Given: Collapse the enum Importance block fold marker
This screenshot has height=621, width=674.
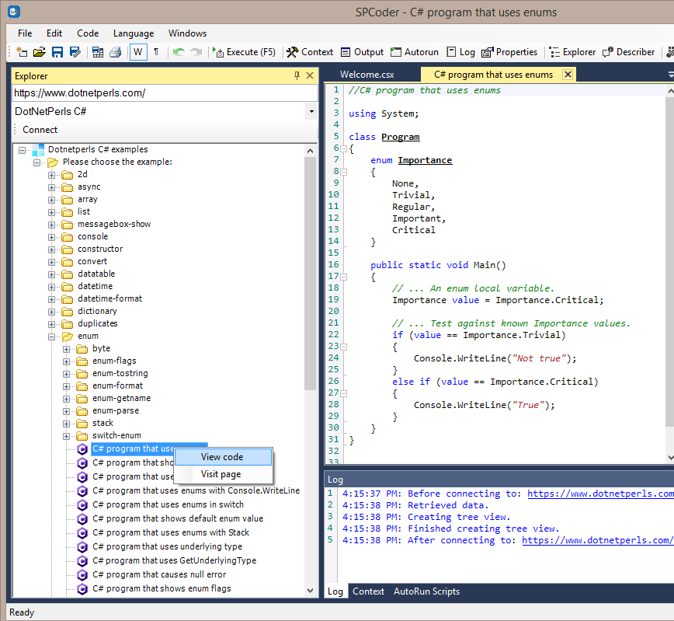Looking at the screenshot, I should coord(344,172).
